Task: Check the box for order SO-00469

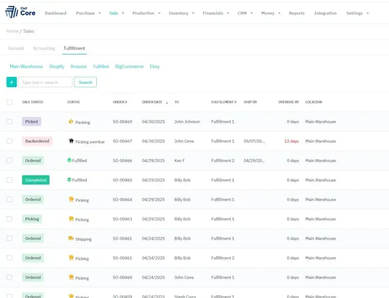Action: pyautogui.click(x=9, y=121)
